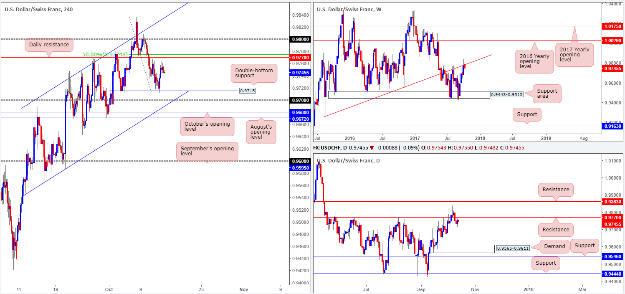Select the 'Double-bottom support' callout label
Image resolution: width=625 pixels, height=294 pixels.
pyautogui.click(x=253, y=74)
